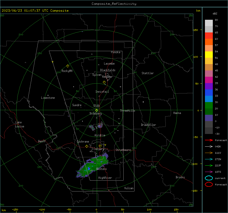Click the RockyMH yellow diamond station marker

tap(68, 66)
